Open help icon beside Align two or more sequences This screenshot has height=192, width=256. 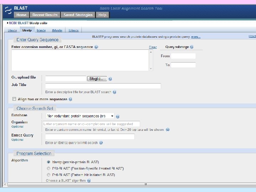[x=70, y=99]
